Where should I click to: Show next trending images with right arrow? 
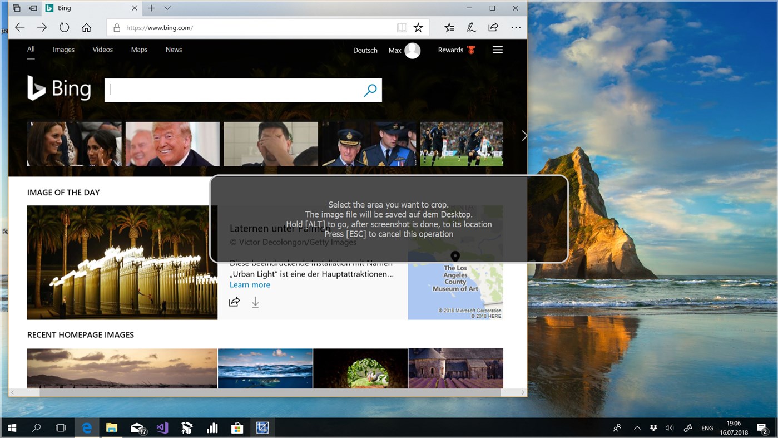(523, 135)
